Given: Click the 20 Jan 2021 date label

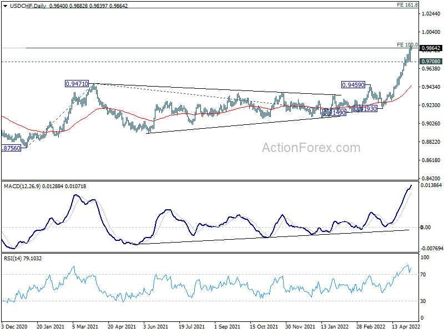Looking at the screenshot, I should [51, 327].
